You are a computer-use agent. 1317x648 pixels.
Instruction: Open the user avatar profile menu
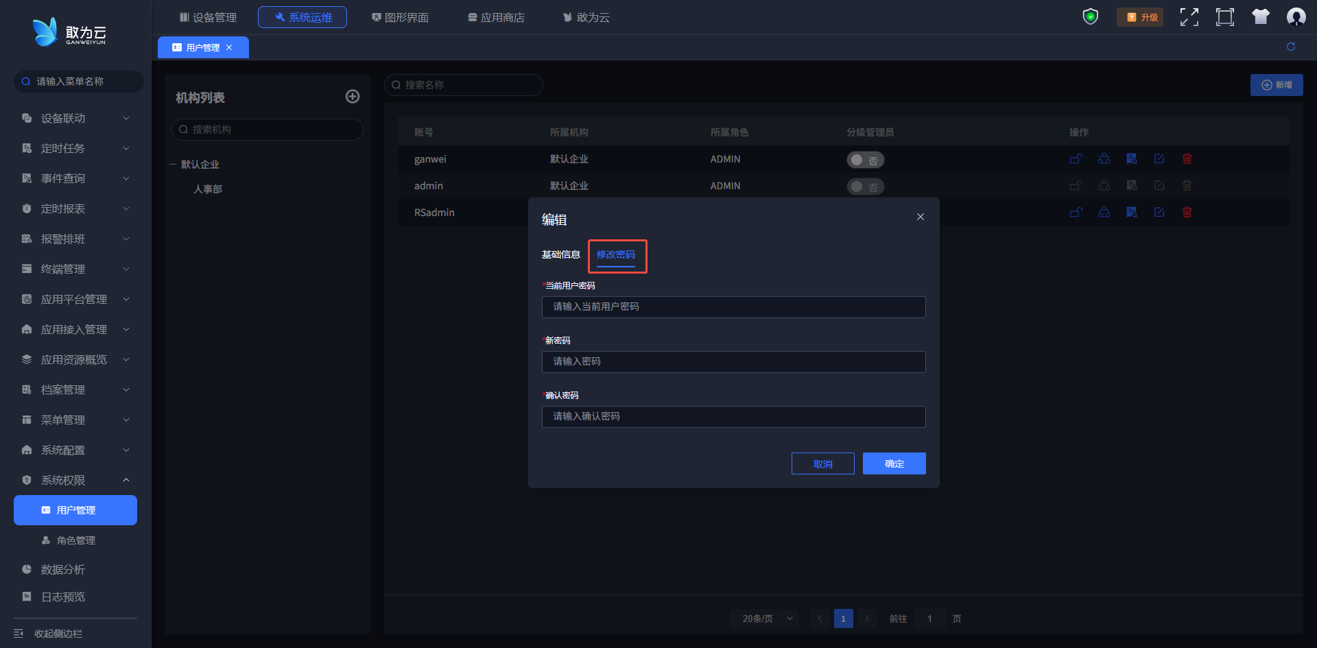[x=1296, y=17]
